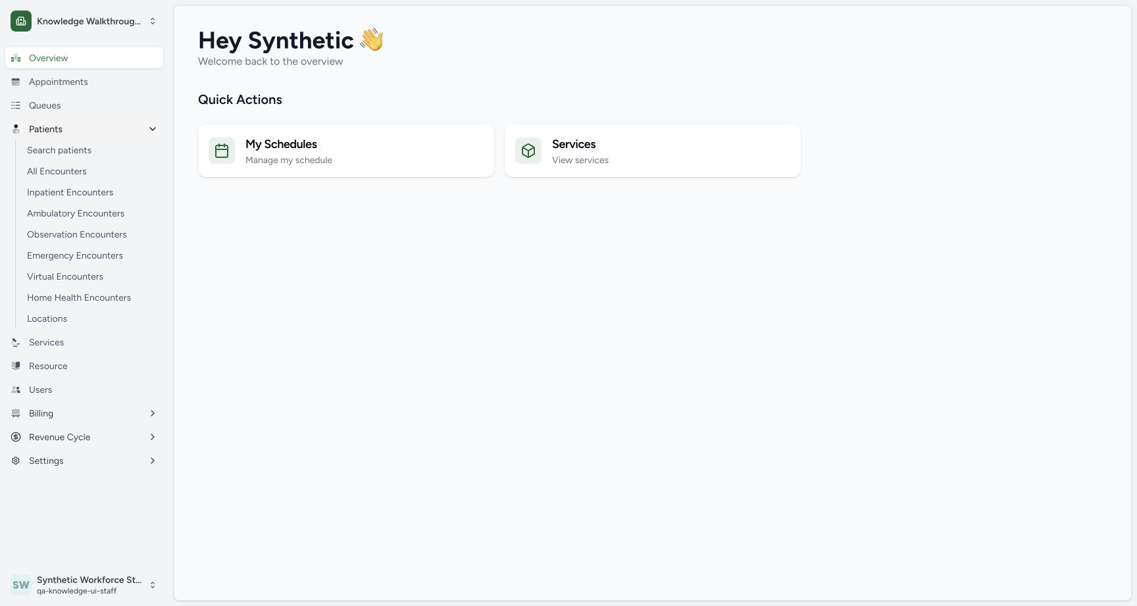Image resolution: width=1137 pixels, height=606 pixels.
Task: Open the Users menu item
Action: click(x=84, y=390)
